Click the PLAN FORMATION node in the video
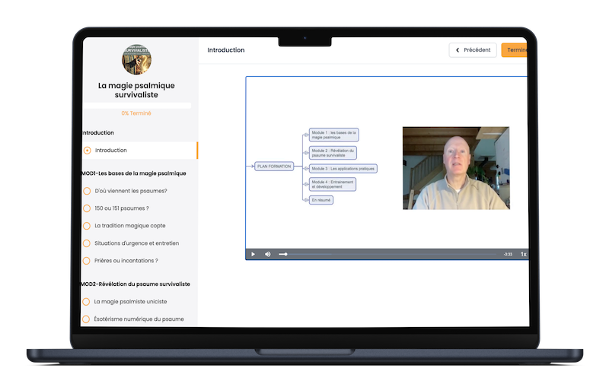Screen dimensions: 609x384 (x=274, y=167)
